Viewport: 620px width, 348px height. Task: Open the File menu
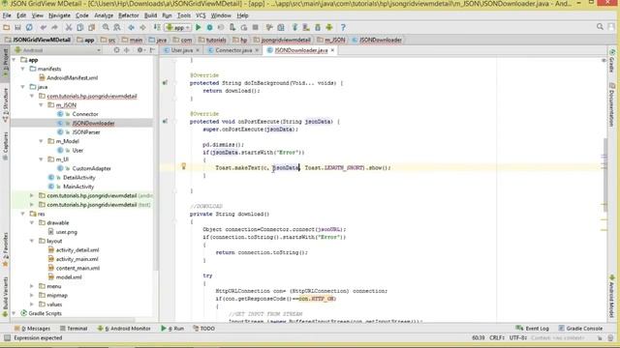pos(7,15)
